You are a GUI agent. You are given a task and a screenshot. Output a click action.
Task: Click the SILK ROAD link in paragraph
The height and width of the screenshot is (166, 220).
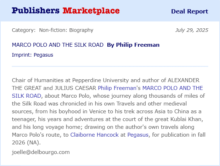click(27, 96)
